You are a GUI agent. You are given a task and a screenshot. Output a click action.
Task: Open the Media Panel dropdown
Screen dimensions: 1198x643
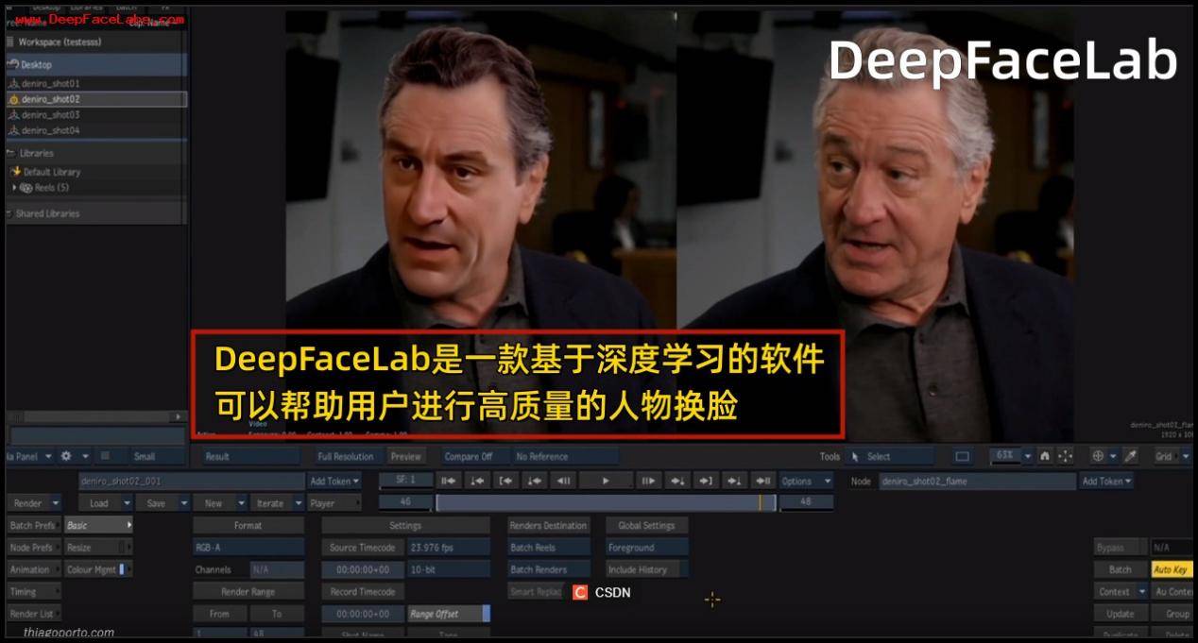(x=29, y=456)
